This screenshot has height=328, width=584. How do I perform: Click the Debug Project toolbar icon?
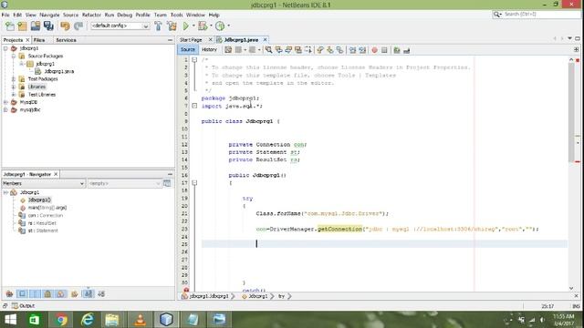203,26
